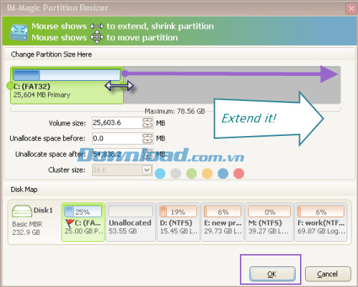Click the 'Basic MBR' disk label
The image size is (358, 287).
pos(27,224)
